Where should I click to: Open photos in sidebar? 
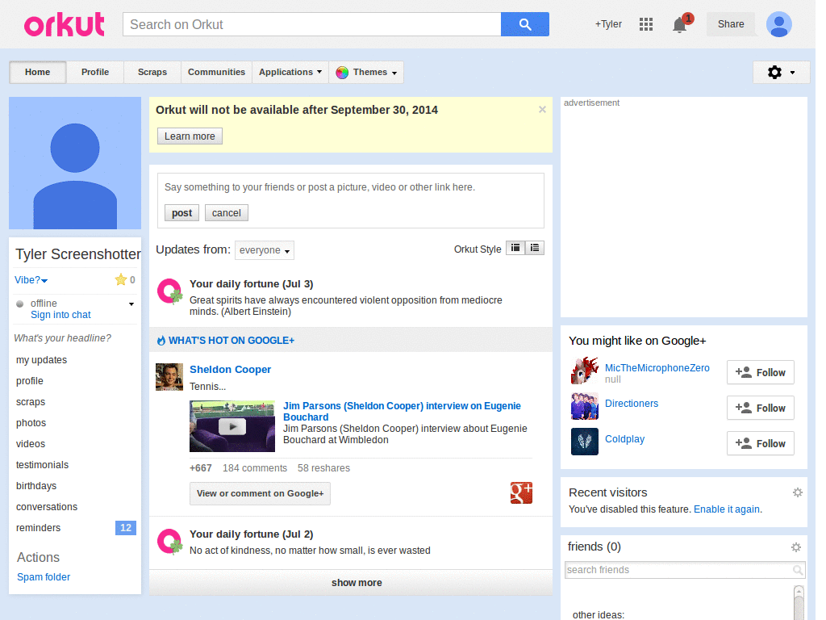coord(31,423)
